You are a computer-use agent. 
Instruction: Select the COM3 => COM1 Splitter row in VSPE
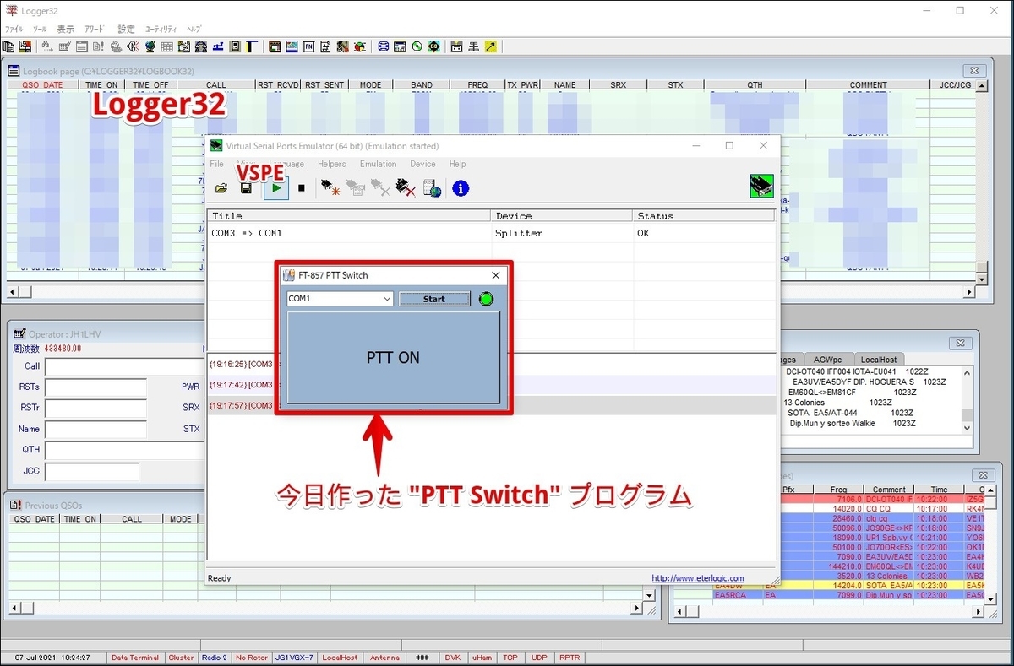[490, 233]
